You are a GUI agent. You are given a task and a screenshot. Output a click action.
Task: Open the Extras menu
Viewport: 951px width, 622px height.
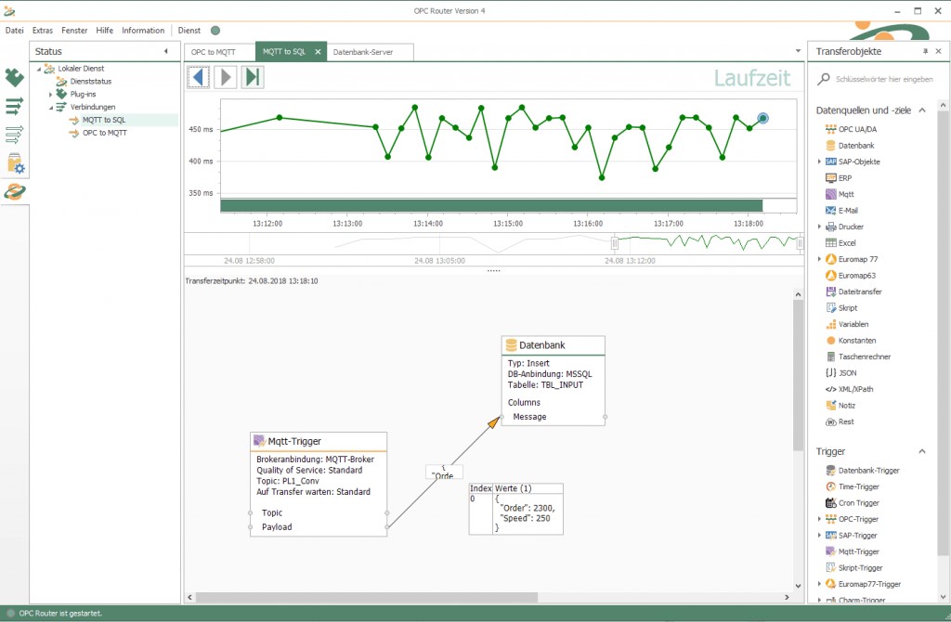[x=43, y=31]
